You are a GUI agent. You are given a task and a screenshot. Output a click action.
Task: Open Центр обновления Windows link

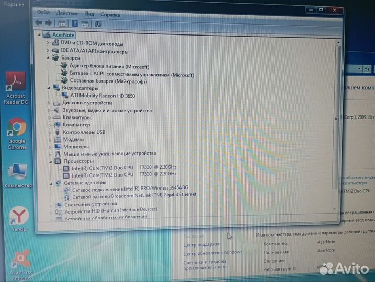point(213,253)
